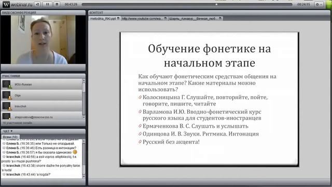Screen dimensions: 332x187
Task: Click the participants list scrollbar thumb
Action: [x=84, y=88]
